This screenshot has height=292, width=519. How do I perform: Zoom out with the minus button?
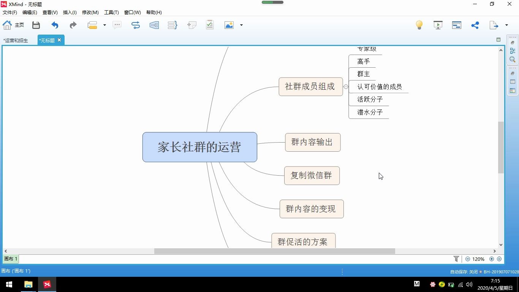(x=467, y=259)
